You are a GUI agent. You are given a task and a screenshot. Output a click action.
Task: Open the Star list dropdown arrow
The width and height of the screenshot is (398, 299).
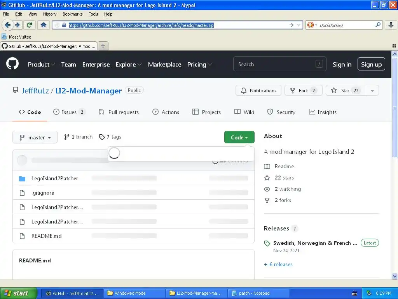372,91
